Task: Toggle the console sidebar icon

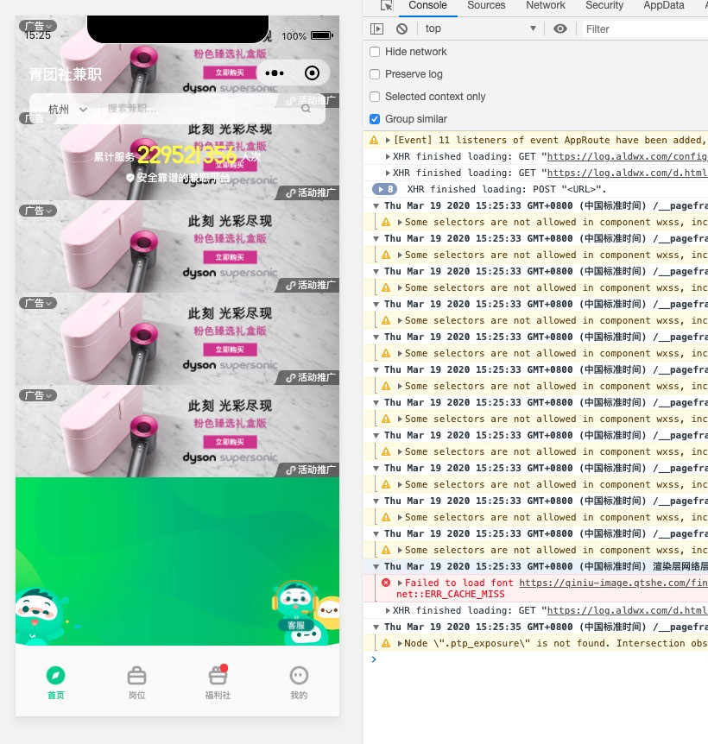Action: (376, 29)
